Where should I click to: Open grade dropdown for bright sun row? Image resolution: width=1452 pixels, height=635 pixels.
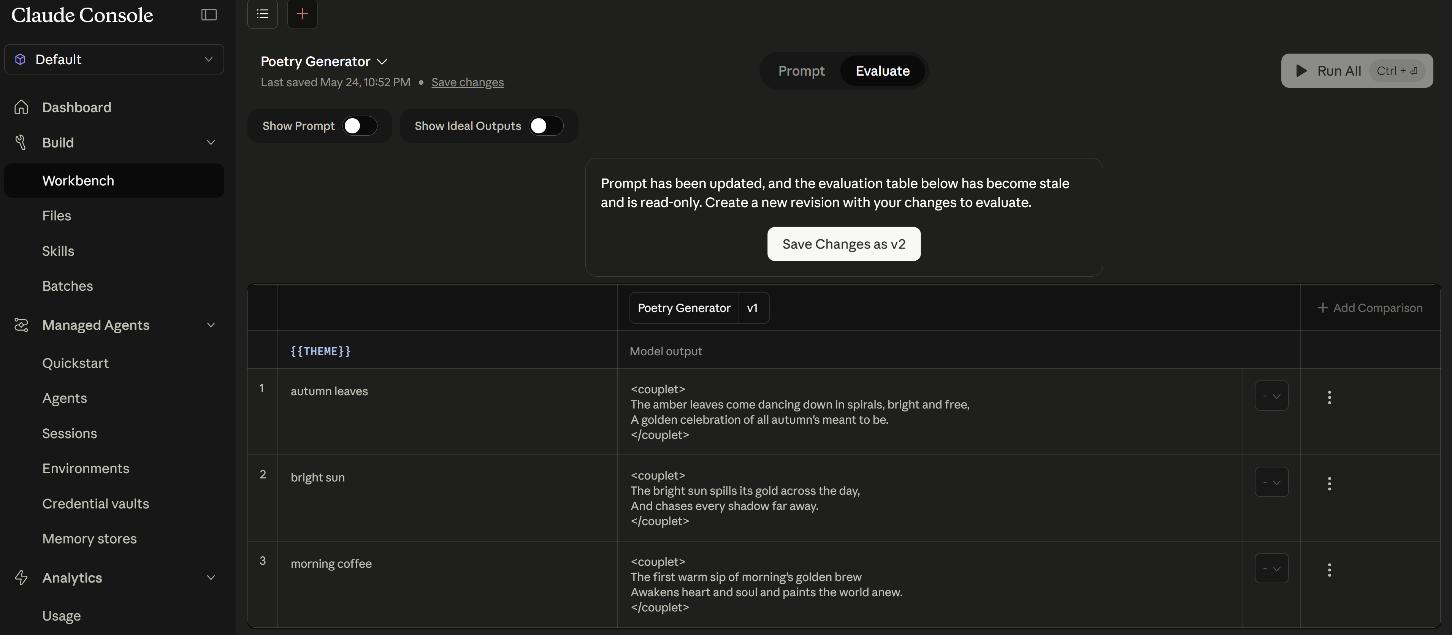[1271, 482]
